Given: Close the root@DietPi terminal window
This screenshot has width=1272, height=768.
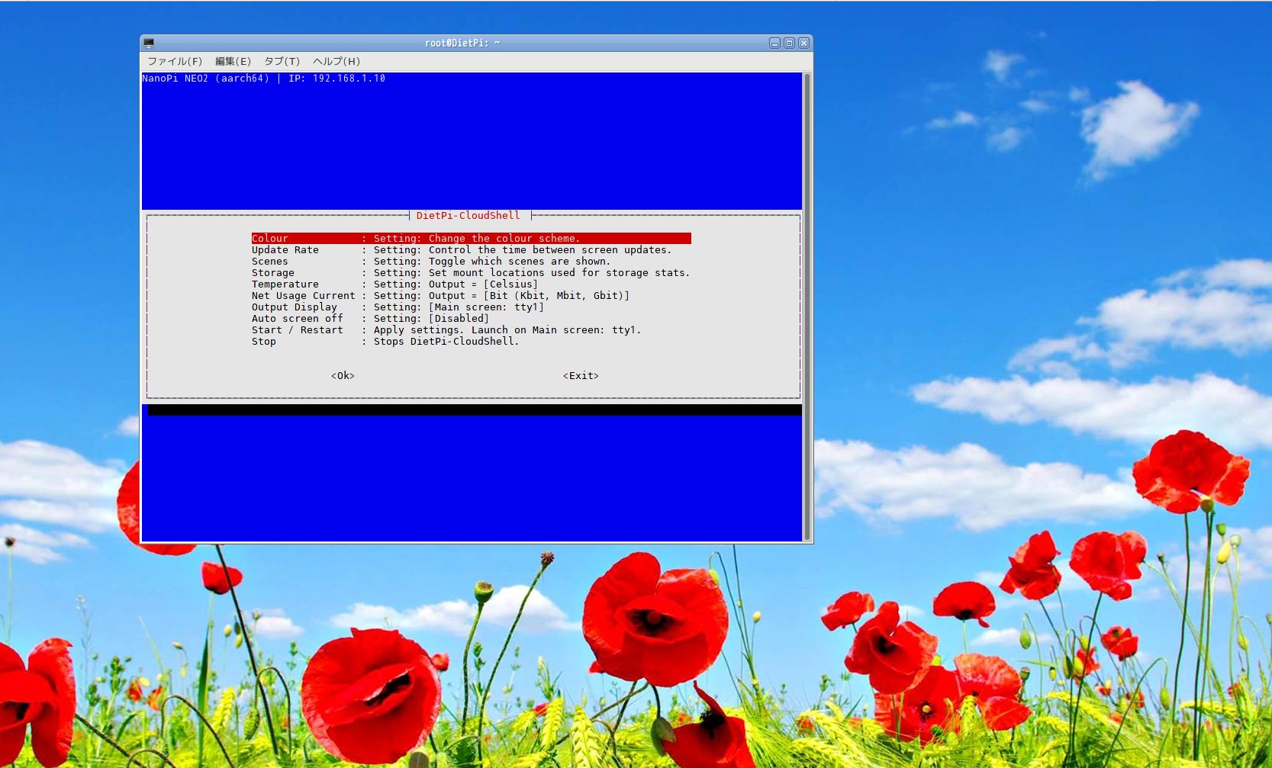Looking at the screenshot, I should (x=803, y=43).
